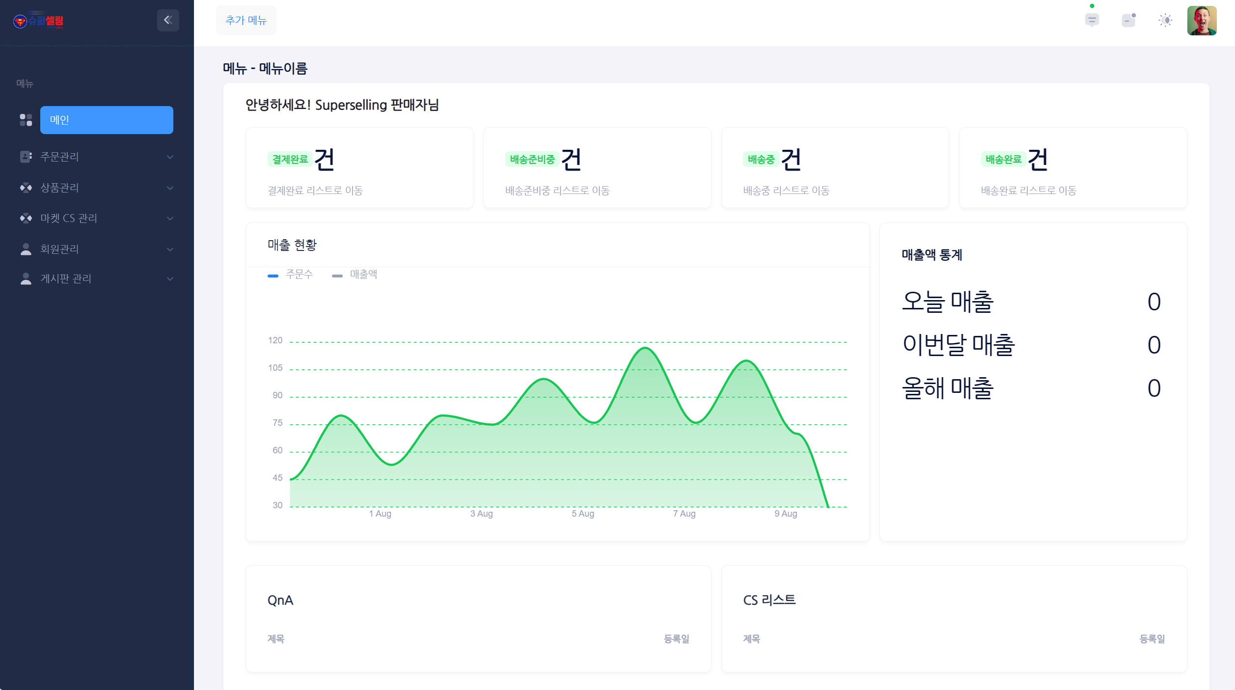The height and width of the screenshot is (690, 1235).
Task: Open the notifications icon in header
Action: point(1129,20)
